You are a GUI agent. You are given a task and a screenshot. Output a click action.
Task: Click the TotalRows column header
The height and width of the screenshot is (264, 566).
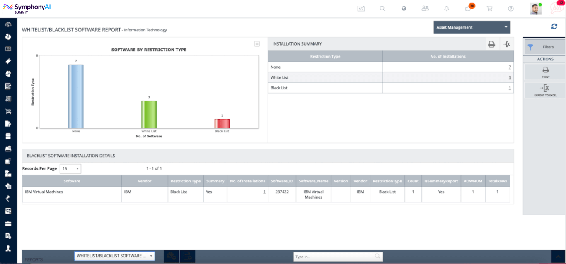498,181
